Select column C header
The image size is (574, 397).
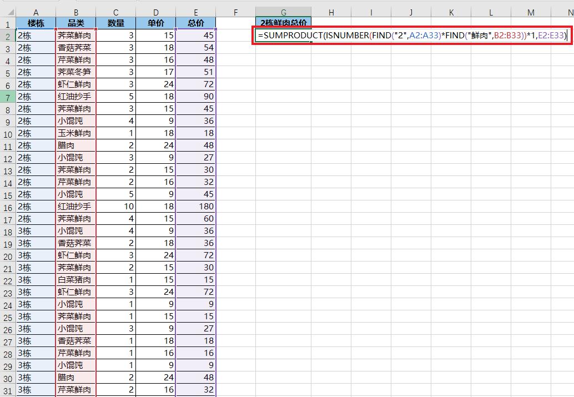click(x=115, y=12)
